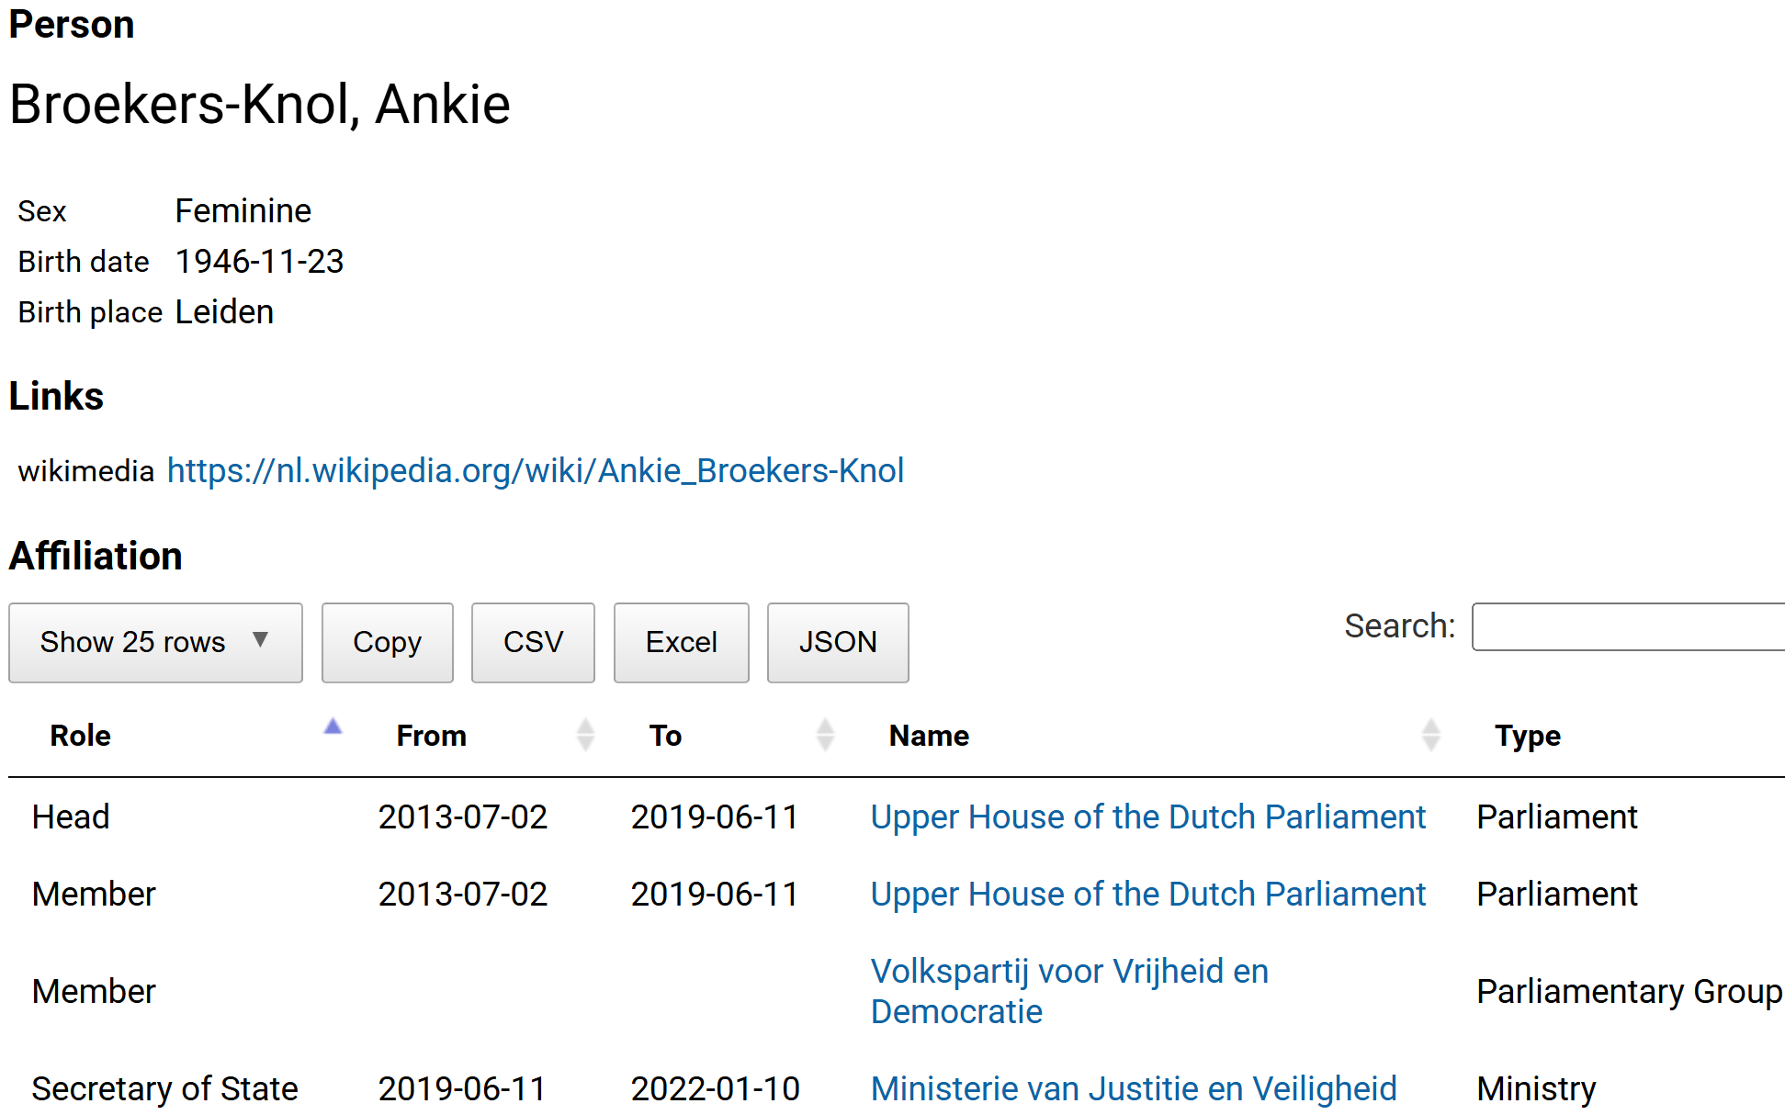Sort table by Role column arrow

(333, 727)
